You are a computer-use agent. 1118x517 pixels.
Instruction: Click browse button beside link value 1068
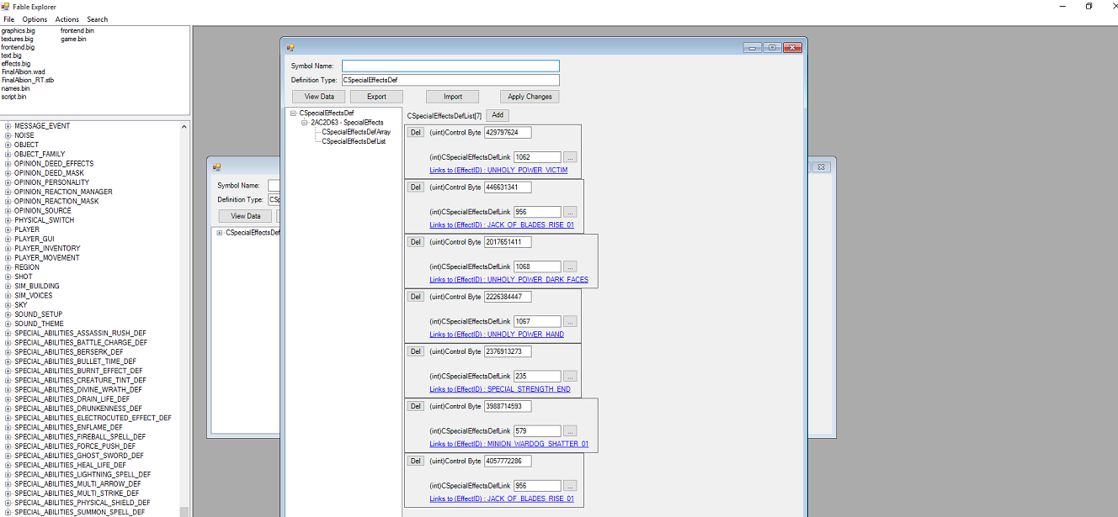[x=570, y=267]
